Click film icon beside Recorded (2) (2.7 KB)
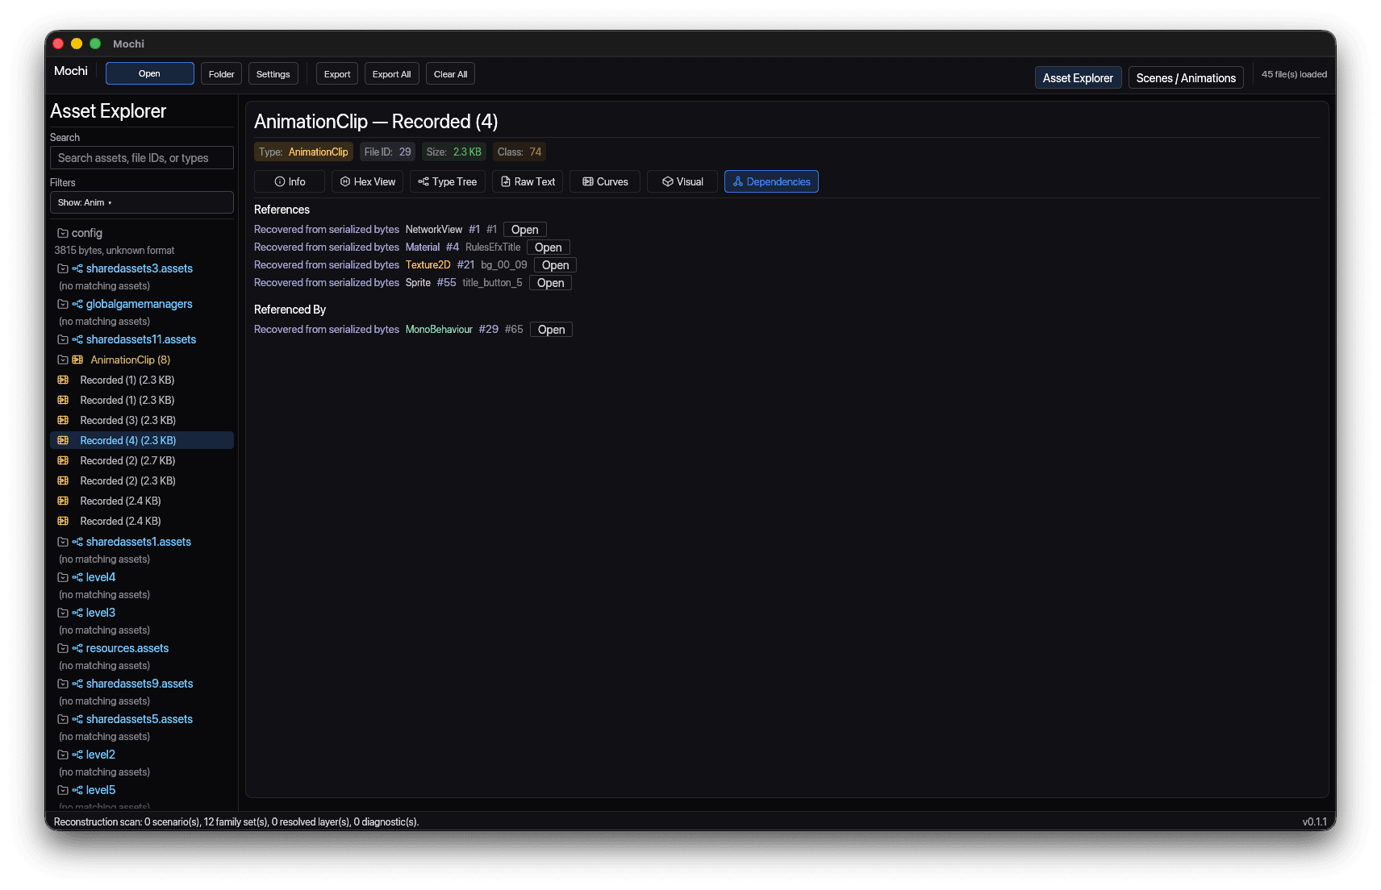Image resolution: width=1381 pixels, height=890 pixels. point(63,460)
